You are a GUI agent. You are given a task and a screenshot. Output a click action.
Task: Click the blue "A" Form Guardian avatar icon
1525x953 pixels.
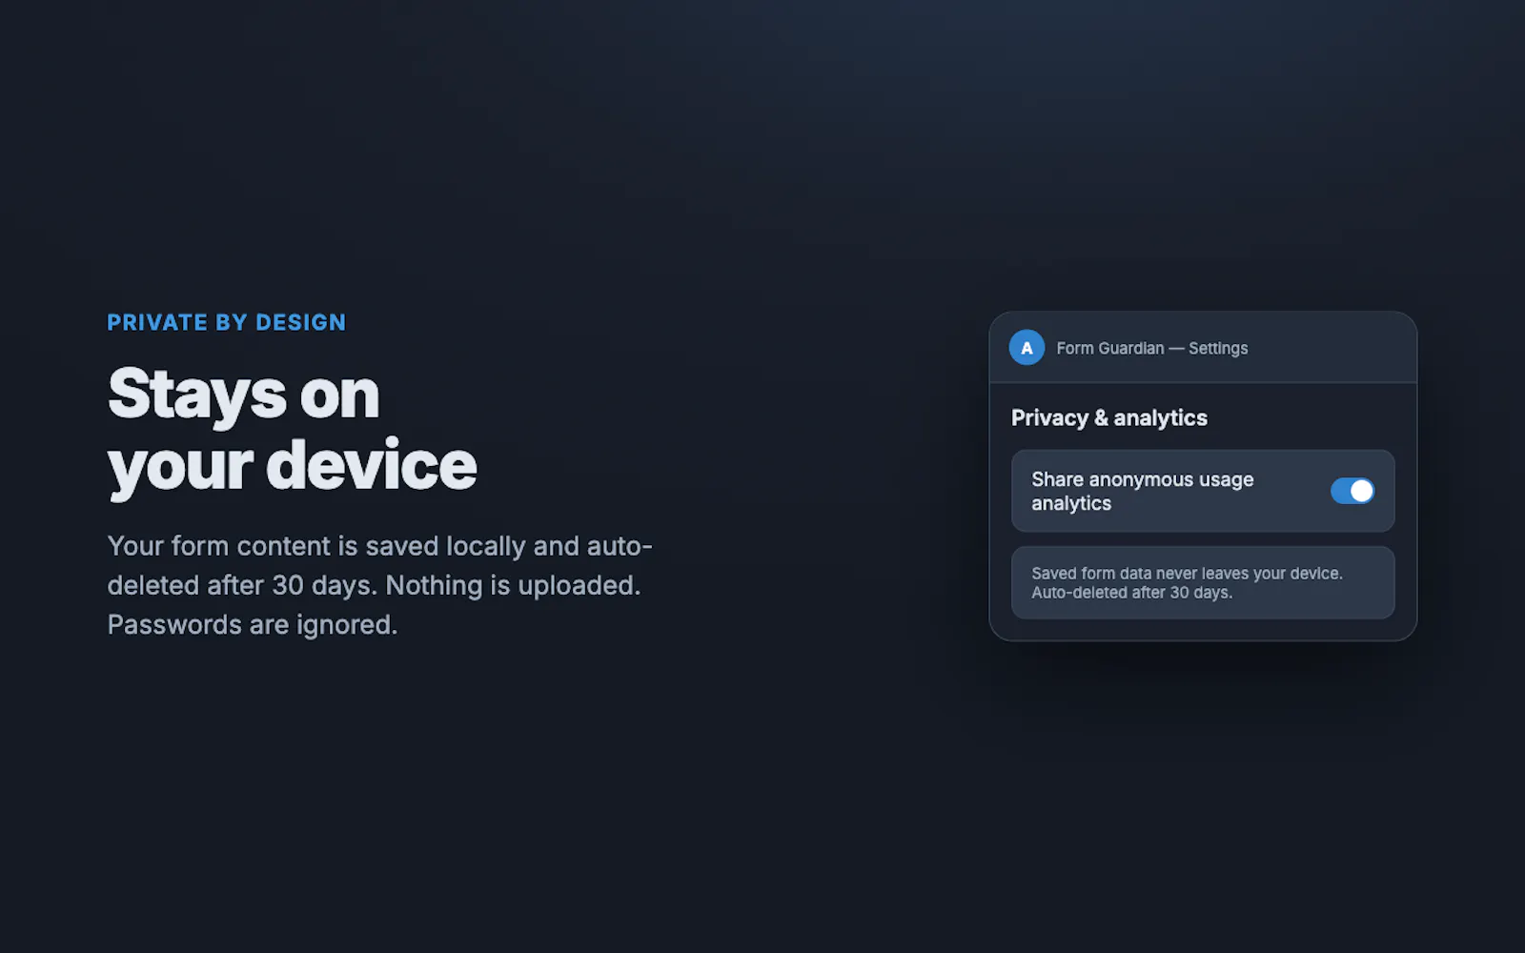point(1027,348)
